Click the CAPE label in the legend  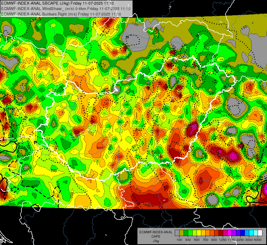156,237
